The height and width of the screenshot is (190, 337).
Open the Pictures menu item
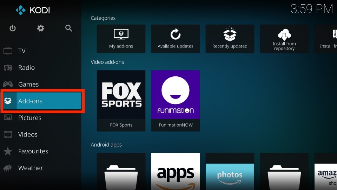click(41, 118)
